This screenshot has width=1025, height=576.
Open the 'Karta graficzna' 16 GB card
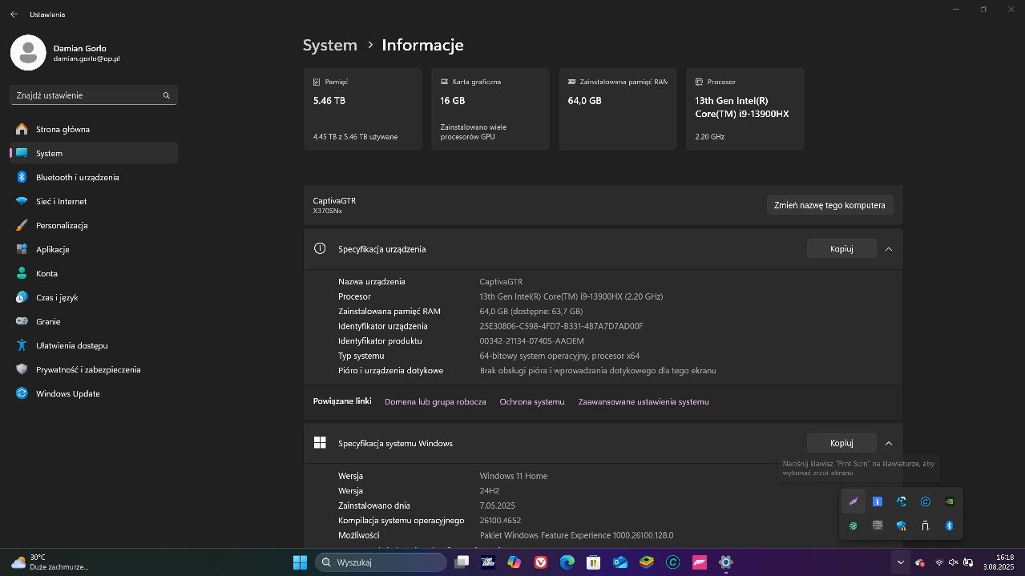490,109
